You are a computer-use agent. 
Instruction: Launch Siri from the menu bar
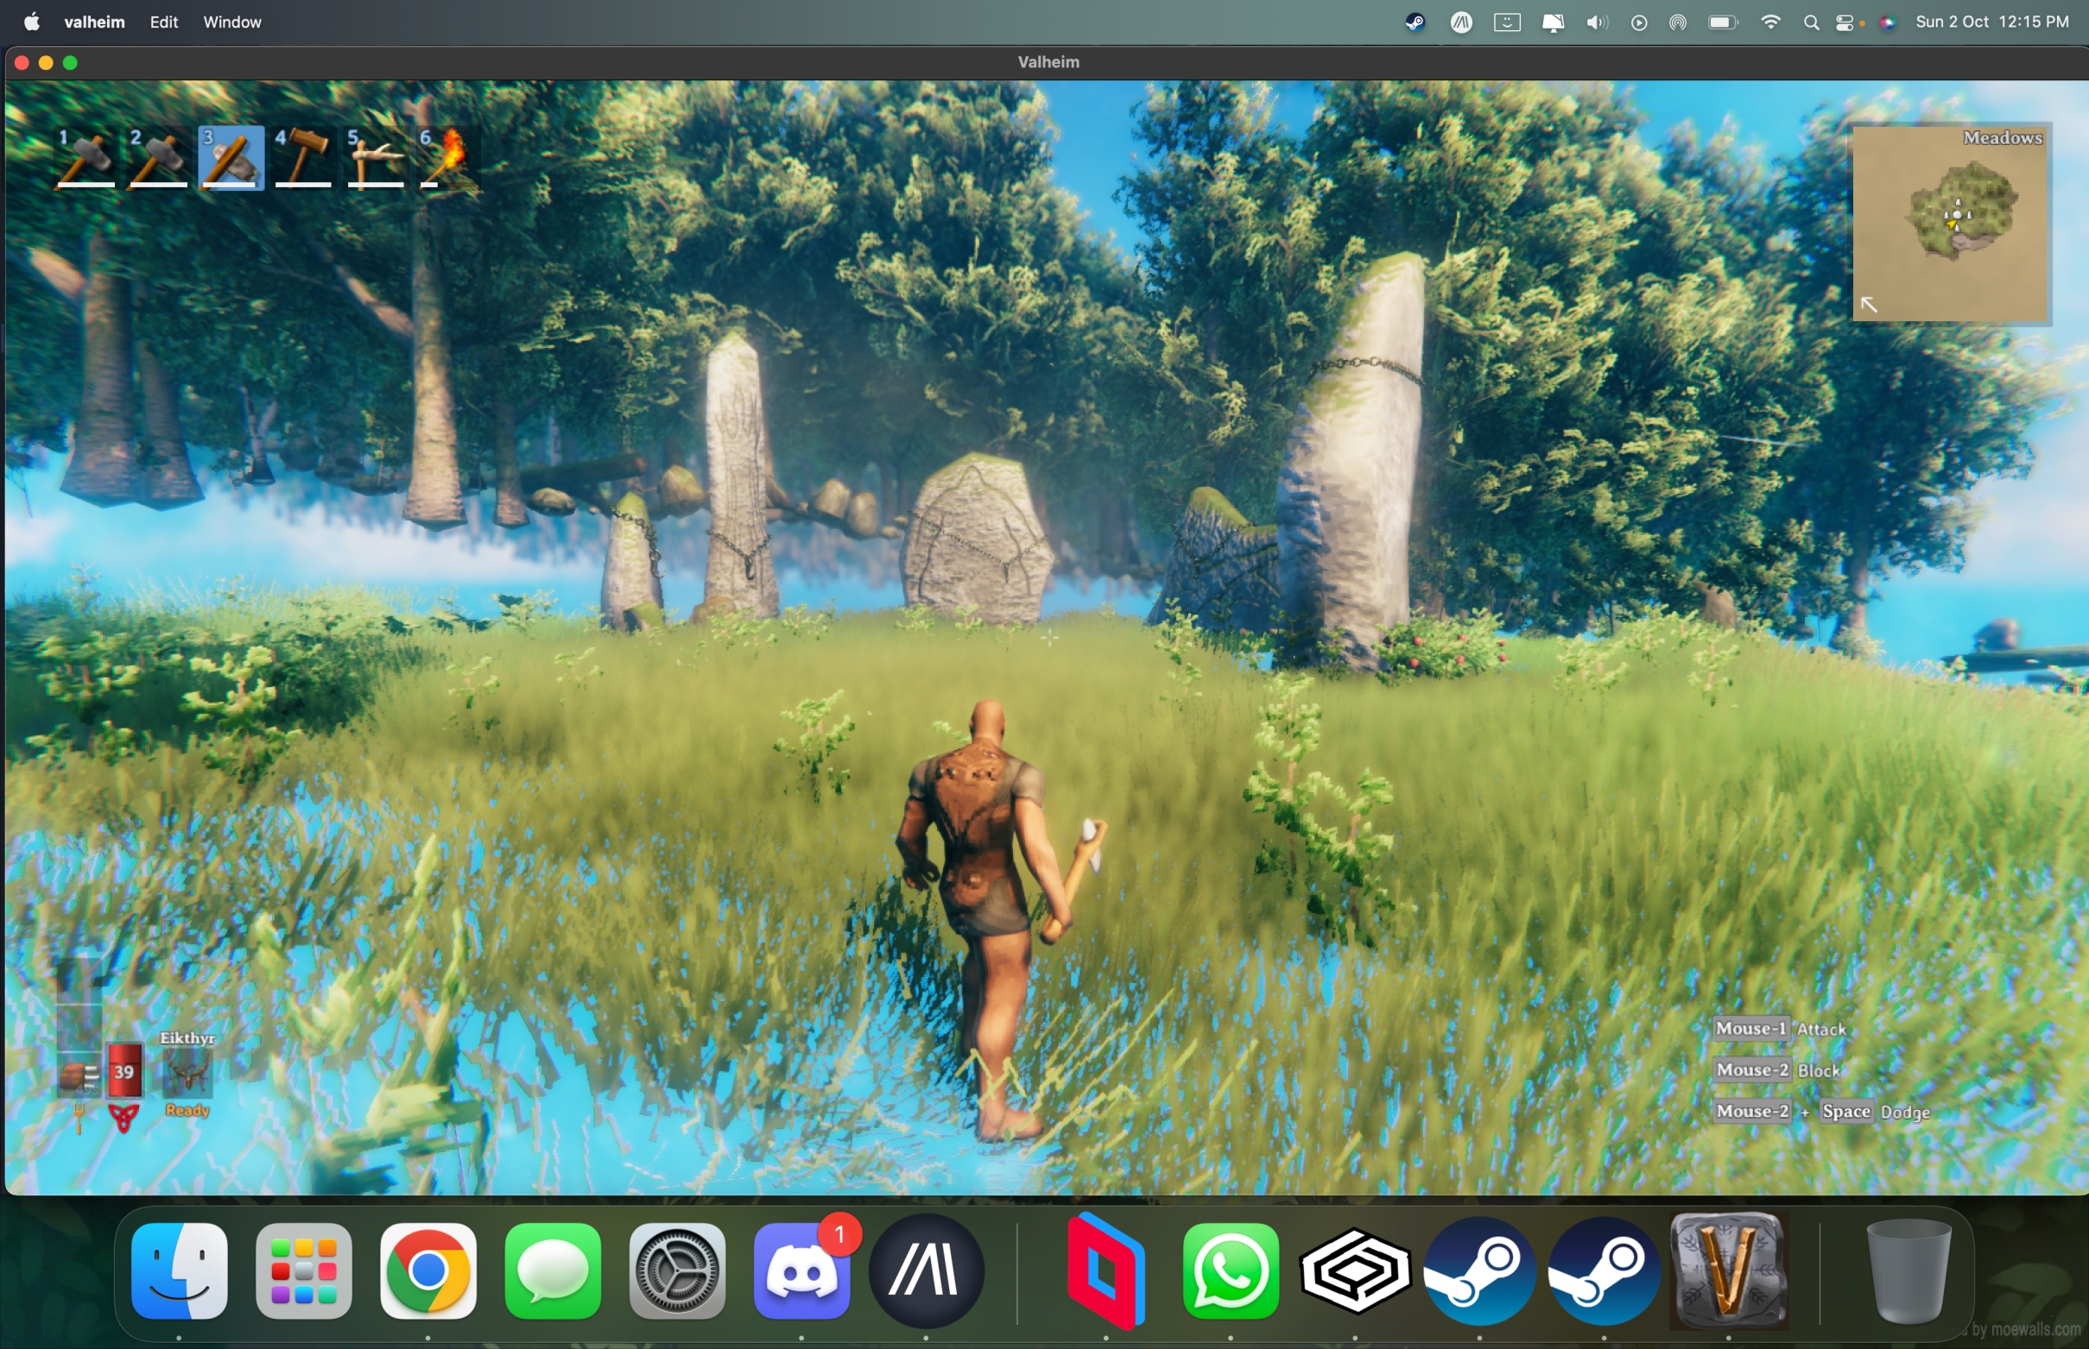1888,22
